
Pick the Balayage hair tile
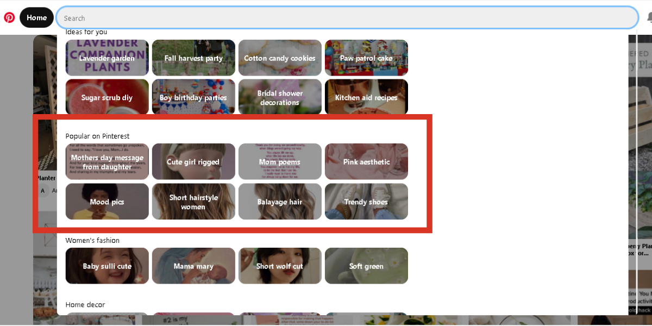[280, 201]
